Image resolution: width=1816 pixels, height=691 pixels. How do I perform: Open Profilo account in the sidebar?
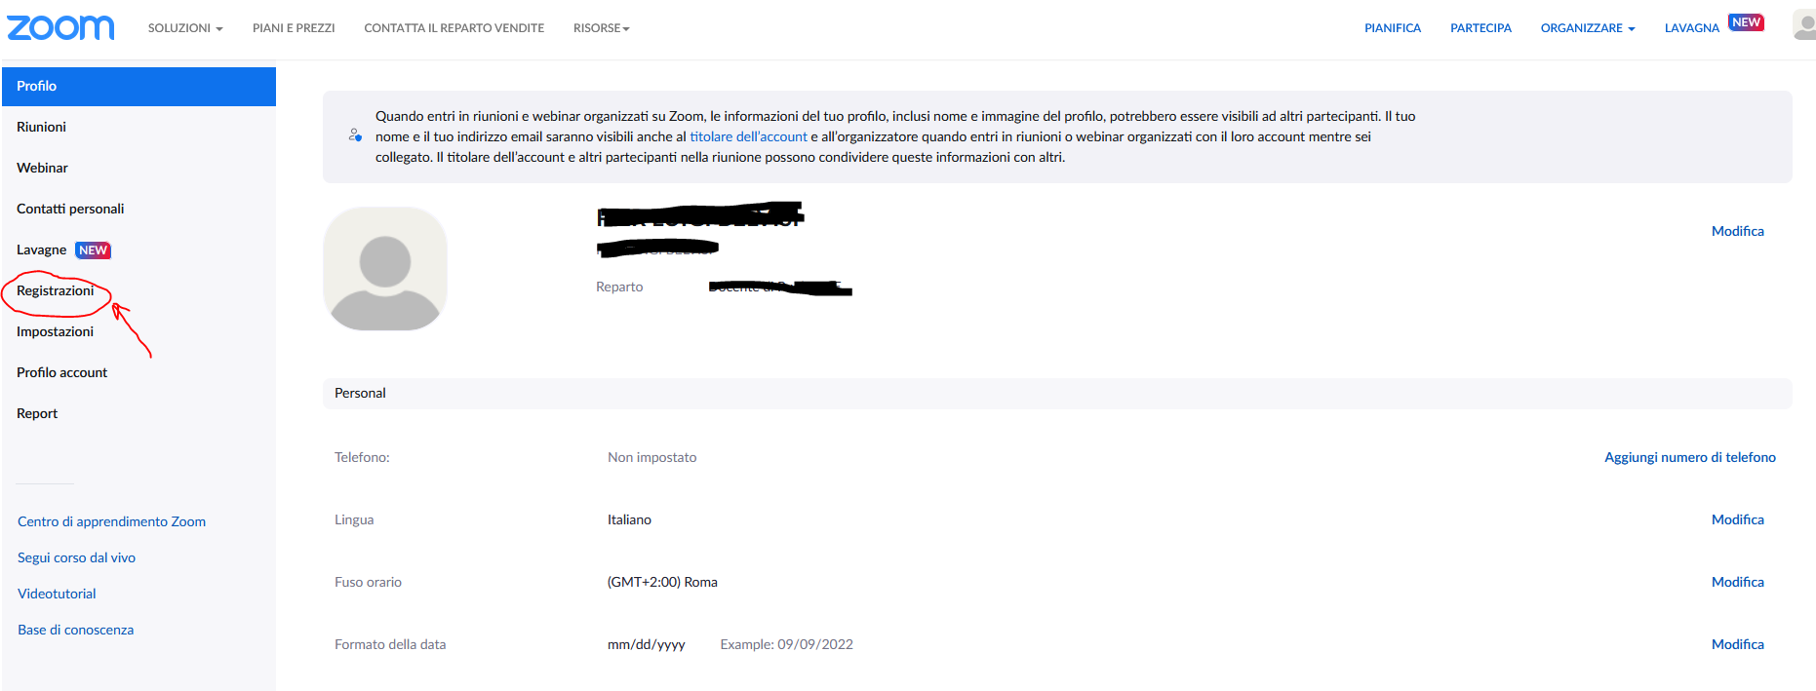tap(61, 372)
